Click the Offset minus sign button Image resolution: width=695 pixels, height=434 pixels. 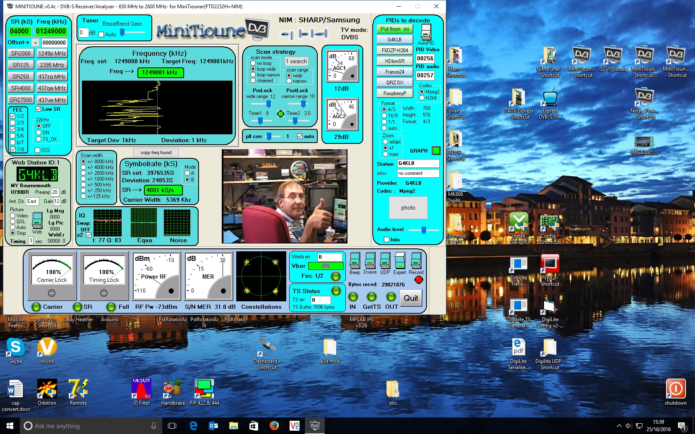[x=36, y=43]
